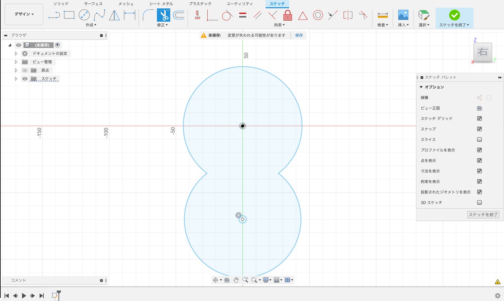The height and width of the screenshot is (301, 504).
Task: Switch to the ソリッド tab
Action: click(x=61, y=3)
